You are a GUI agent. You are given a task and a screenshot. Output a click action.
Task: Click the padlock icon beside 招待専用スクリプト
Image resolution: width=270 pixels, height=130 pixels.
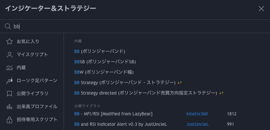pyautogui.click(x=9, y=120)
